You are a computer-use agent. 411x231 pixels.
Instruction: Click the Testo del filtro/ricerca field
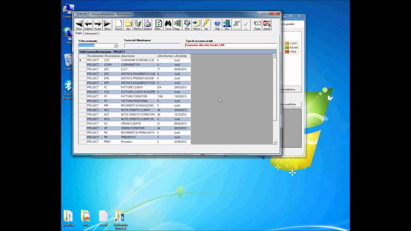[x=152, y=46]
